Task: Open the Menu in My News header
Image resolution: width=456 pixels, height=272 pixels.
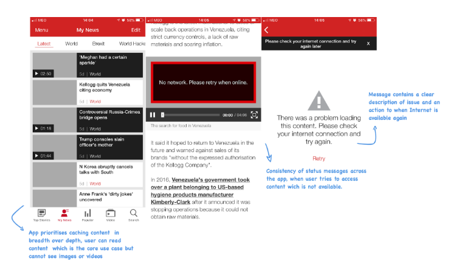Action: coord(41,30)
